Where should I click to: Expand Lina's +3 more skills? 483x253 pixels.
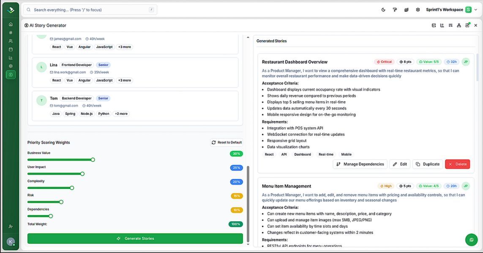(124, 80)
